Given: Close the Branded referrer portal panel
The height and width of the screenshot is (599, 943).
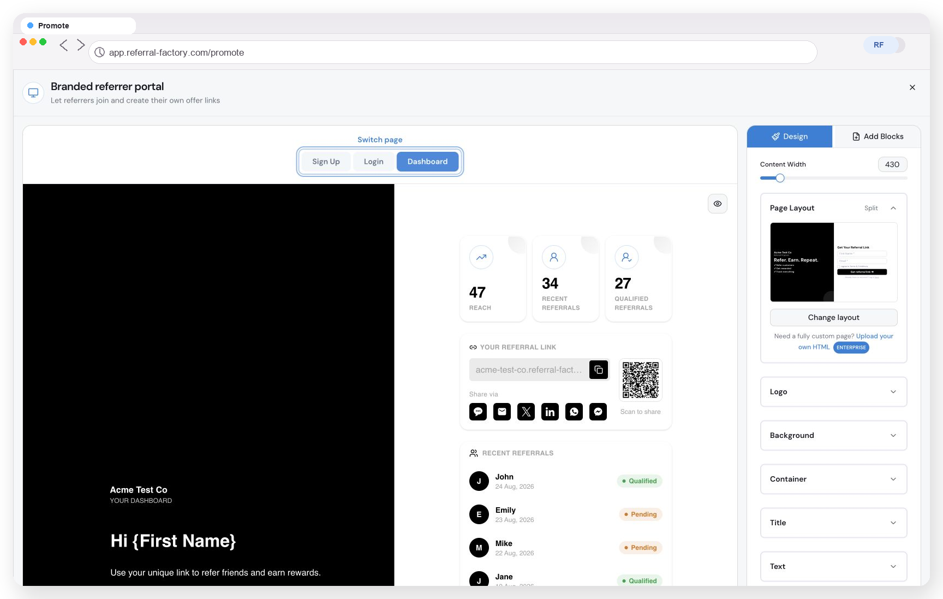Looking at the screenshot, I should coord(912,87).
